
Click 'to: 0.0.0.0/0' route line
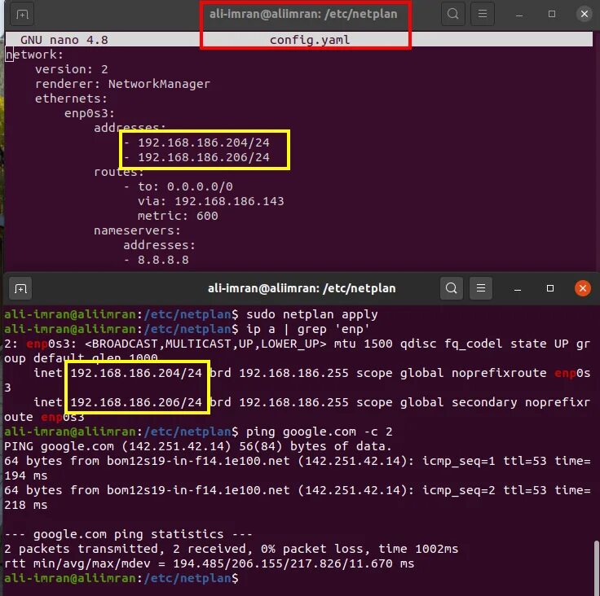(185, 186)
